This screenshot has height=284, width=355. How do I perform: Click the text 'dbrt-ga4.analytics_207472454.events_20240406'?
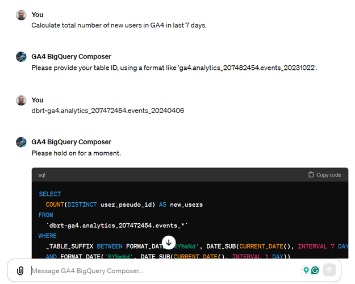[x=108, y=111]
